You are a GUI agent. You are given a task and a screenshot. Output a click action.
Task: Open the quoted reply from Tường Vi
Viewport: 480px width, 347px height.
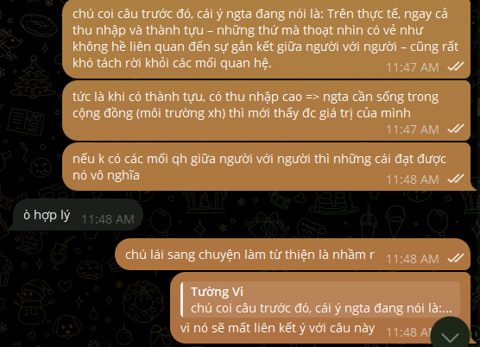click(x=320, y=300)
